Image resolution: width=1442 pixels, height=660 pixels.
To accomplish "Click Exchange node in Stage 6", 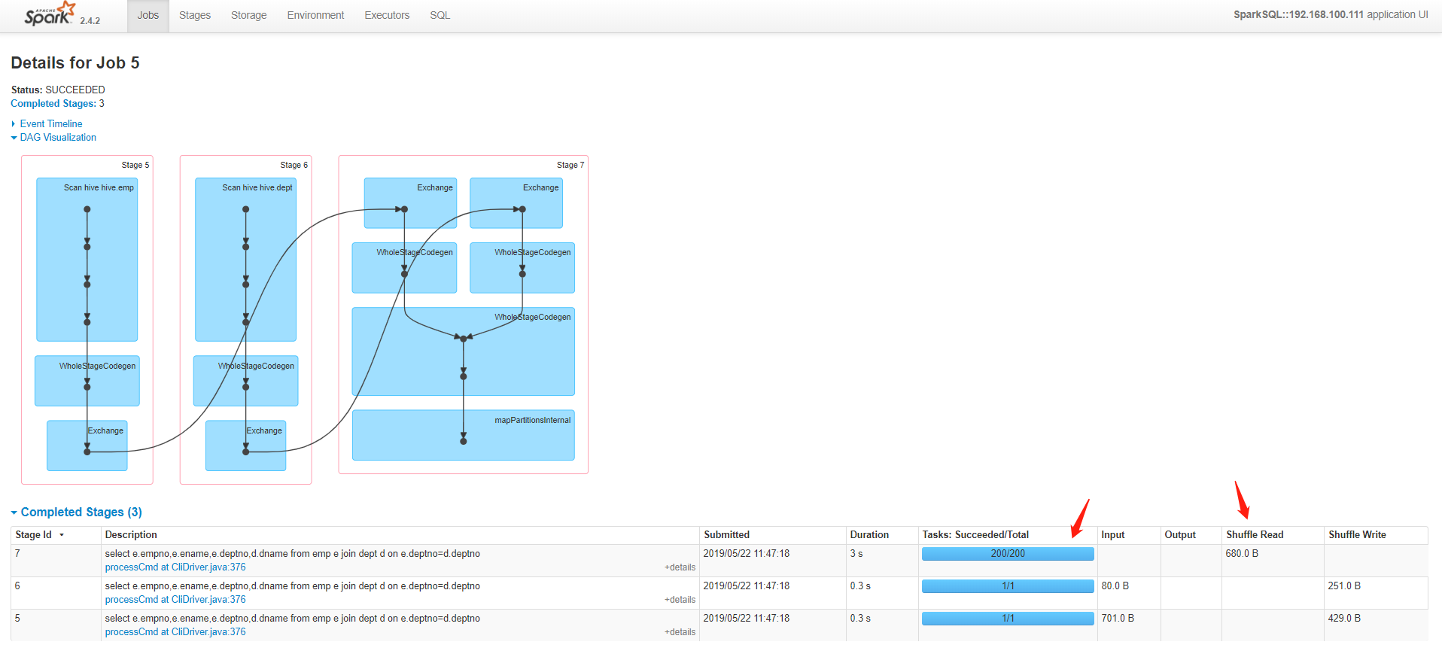I will click(245, 446).
